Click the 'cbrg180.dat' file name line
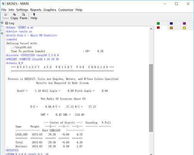This screenshot has height=155, width=194. point(21,47)
